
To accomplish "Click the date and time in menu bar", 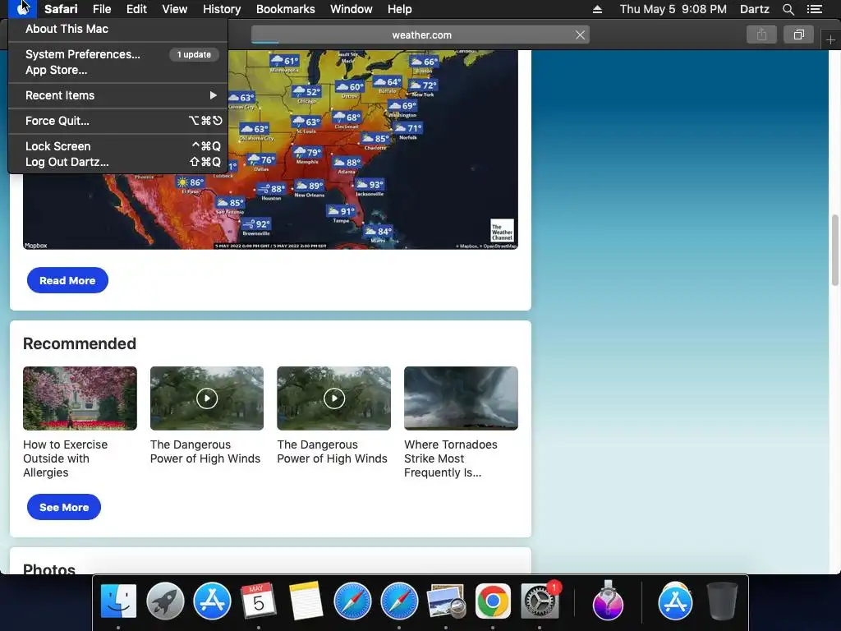I will pos(673,9).
